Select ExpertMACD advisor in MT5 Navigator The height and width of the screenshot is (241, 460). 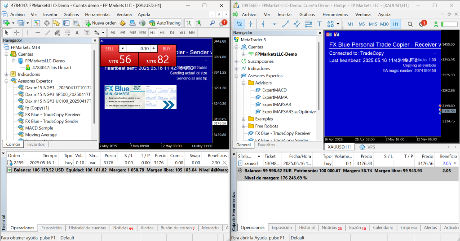click(274, 90)
